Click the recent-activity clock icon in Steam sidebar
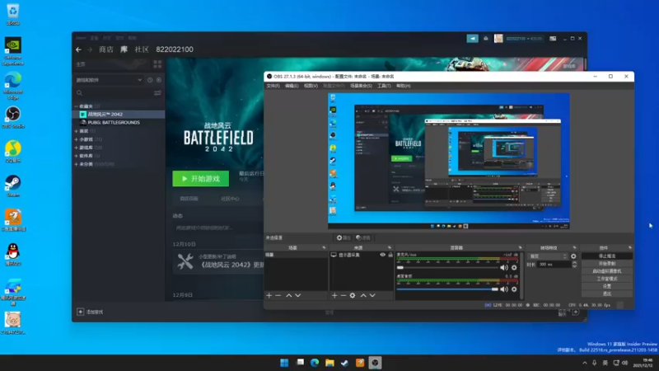The height and width of the screenshot is (371, 659). pos(150,80)
